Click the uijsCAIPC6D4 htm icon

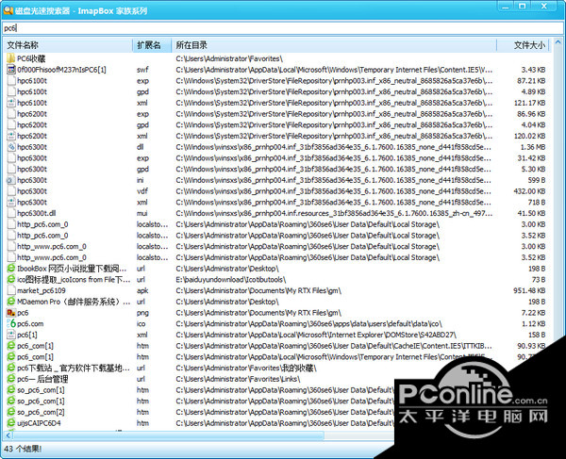pyautogui.click(x=11, y=423)
